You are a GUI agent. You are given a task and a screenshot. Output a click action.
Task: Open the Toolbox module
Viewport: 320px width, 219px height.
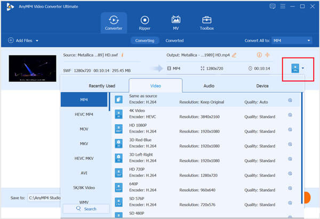coord(206,22)
